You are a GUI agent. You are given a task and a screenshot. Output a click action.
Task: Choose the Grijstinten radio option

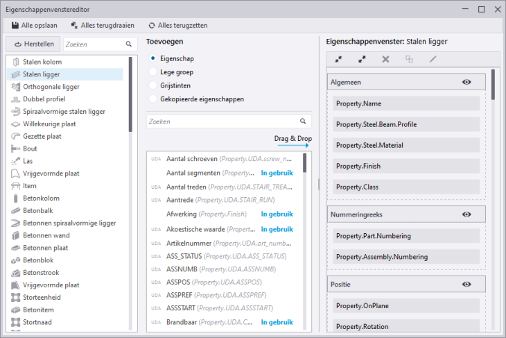tap(154, 85)
